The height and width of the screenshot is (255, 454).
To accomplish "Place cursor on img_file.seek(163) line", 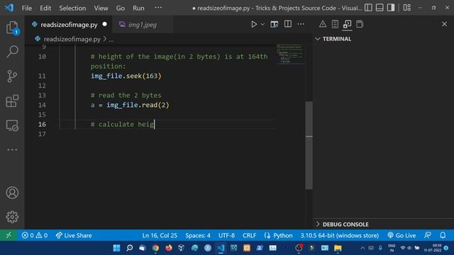I will pyautogui.click(x=126, y=76).
